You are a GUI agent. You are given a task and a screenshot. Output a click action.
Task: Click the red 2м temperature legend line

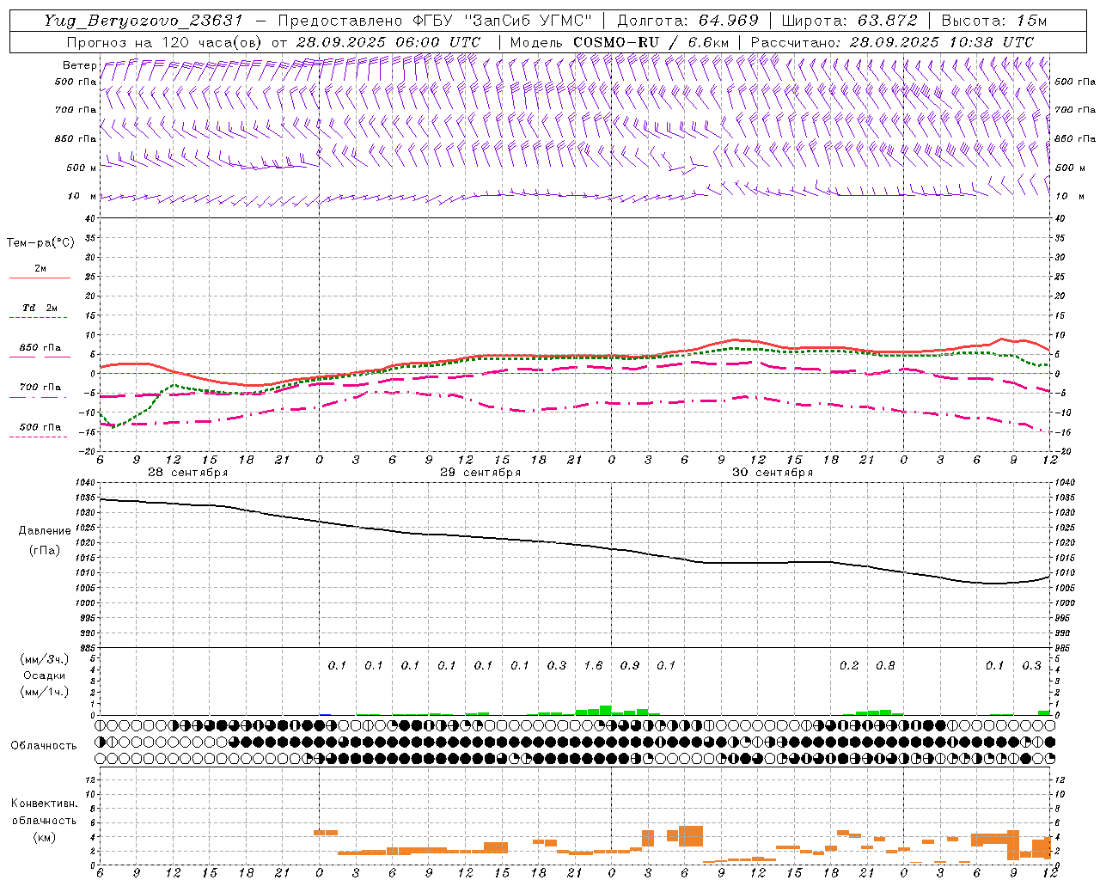[x=40, y=278]
